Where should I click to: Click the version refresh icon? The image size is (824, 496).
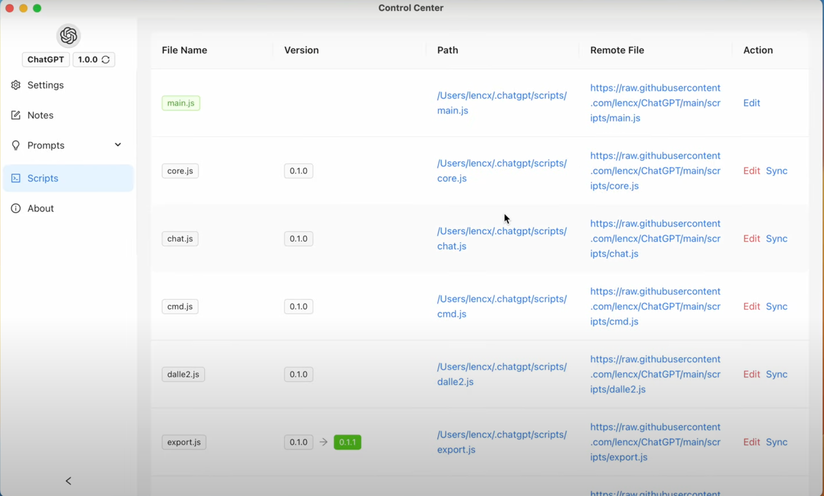(x=106, y=60)
